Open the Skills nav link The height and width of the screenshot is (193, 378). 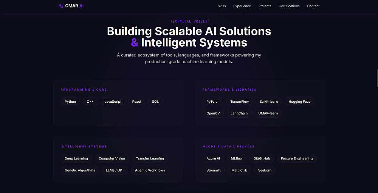pyautogui.click(x=222, y=6)
